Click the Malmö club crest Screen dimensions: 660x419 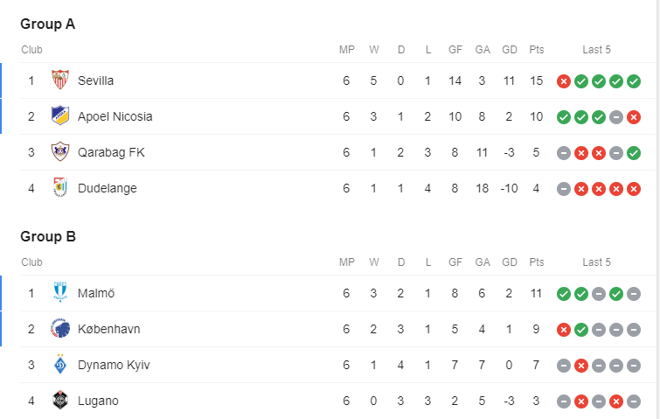(x=59, y=293)
